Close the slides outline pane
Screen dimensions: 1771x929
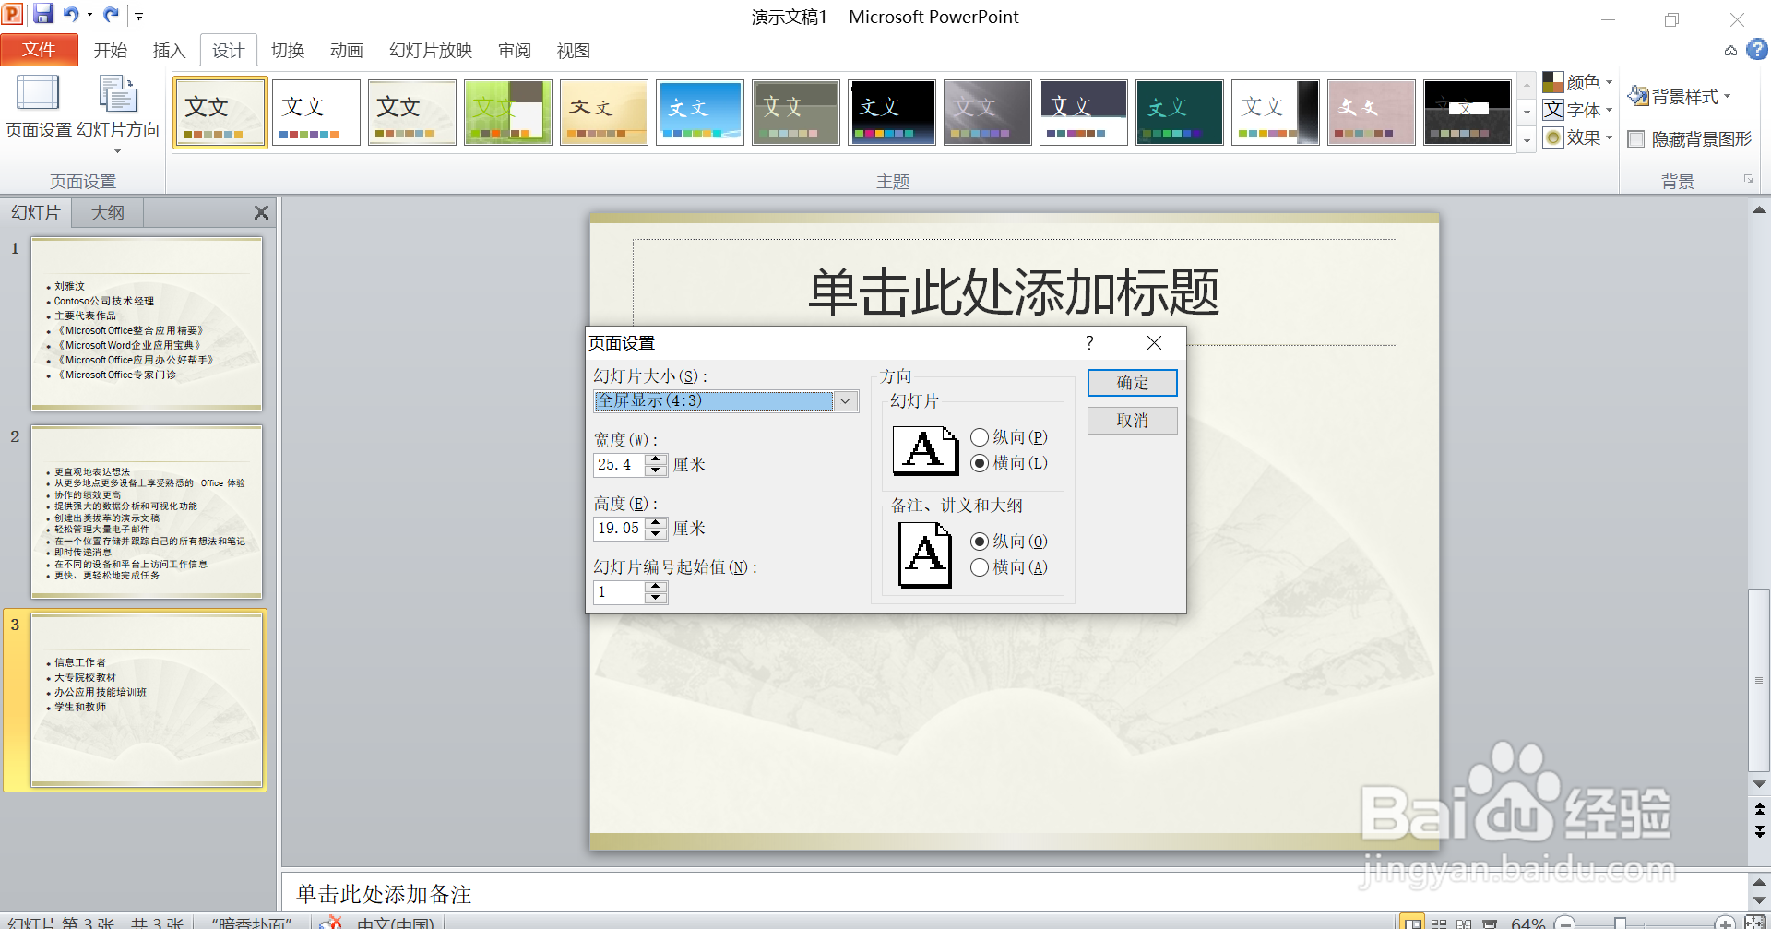click(261, 213)
